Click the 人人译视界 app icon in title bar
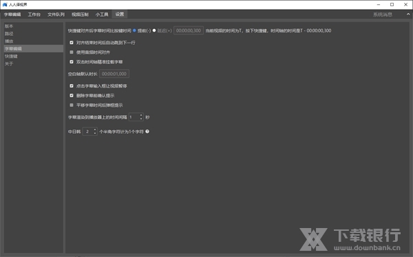Screen dimensions: 413x257 (x=5, y=5)
